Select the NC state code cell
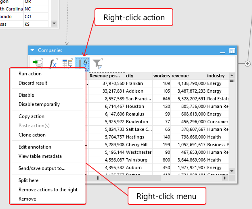 36,9
